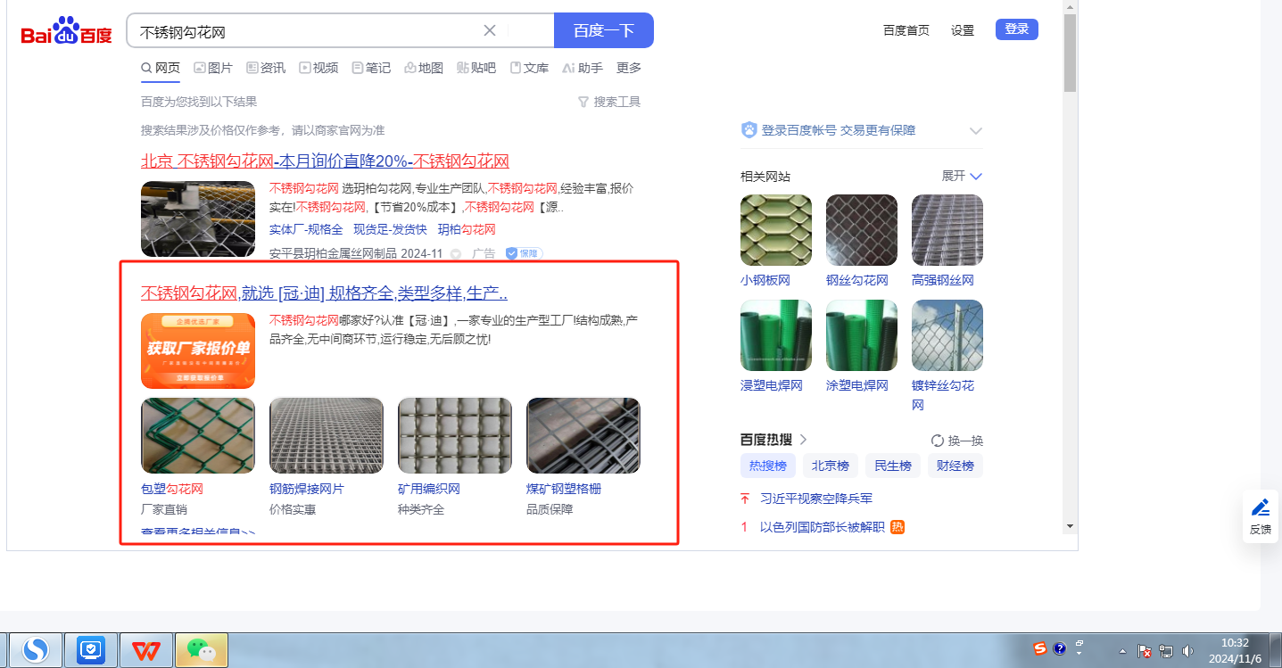Open the 设置 settings link
The height and width of the screenshot is (668, 1282).
[963, 30]
